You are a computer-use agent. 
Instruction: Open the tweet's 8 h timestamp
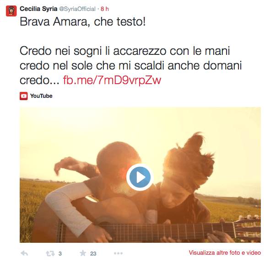coord(105,9)
